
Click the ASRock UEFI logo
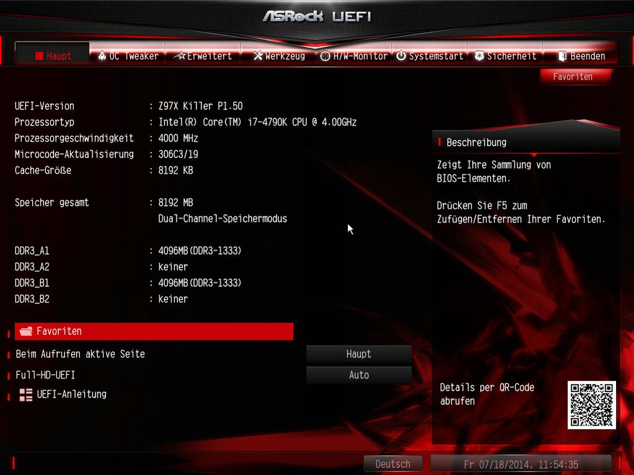[x=317, y=16]
